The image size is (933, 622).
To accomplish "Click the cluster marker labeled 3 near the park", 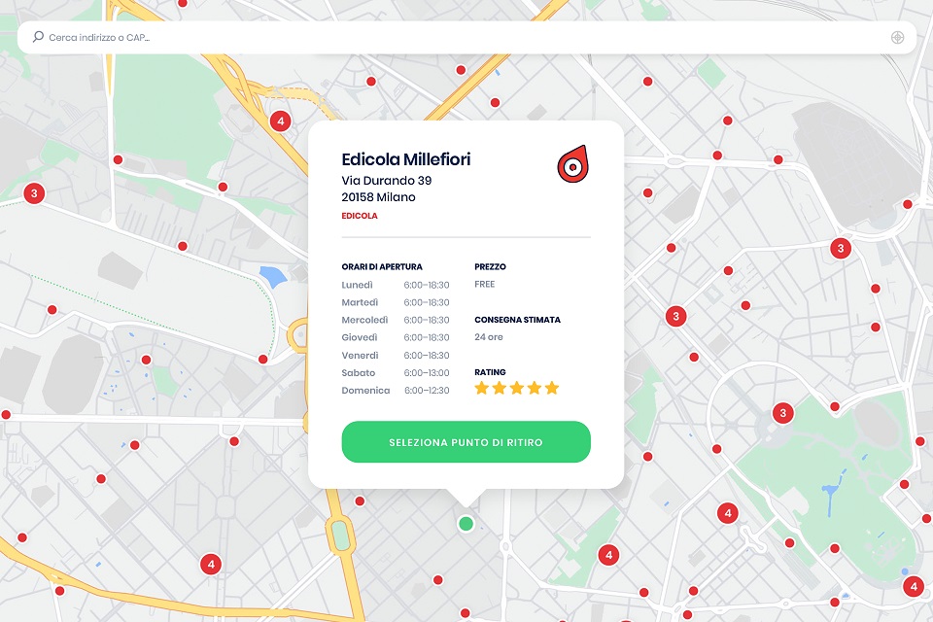I will 782,413.
